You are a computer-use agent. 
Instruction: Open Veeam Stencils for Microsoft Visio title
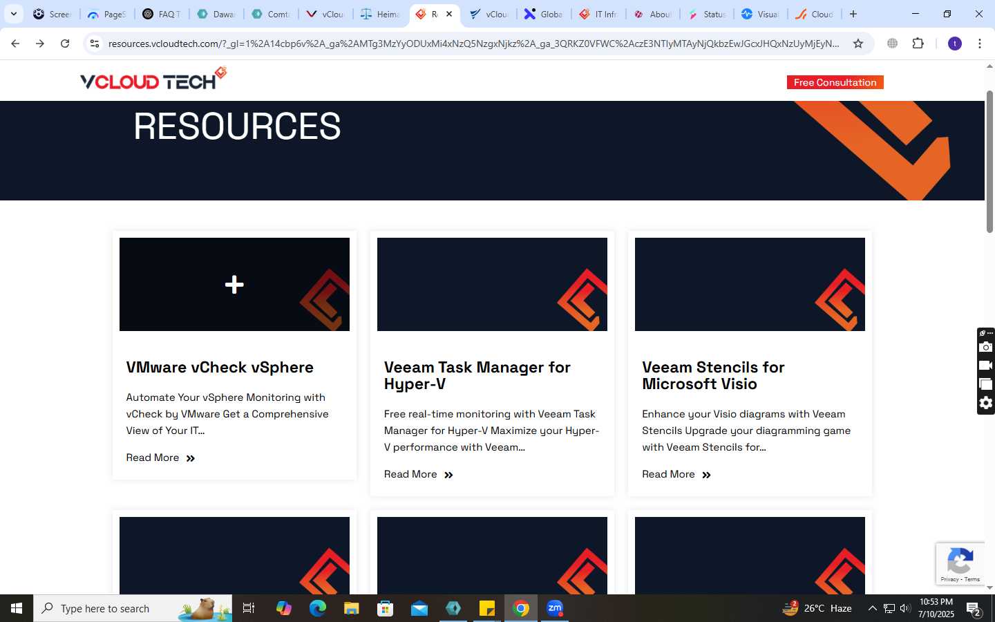[x=713, y=375]
